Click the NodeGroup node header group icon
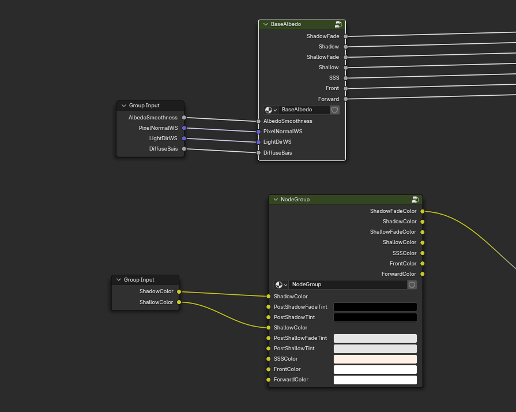Viewport: 516px width, 412px height. pyautogui.click(x=415, y=200)
